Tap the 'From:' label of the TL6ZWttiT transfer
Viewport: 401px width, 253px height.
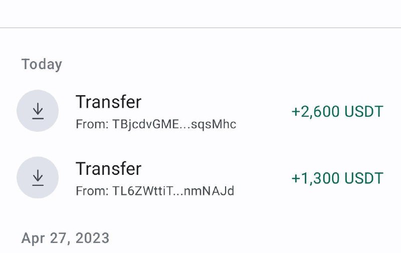pos(92,191)
